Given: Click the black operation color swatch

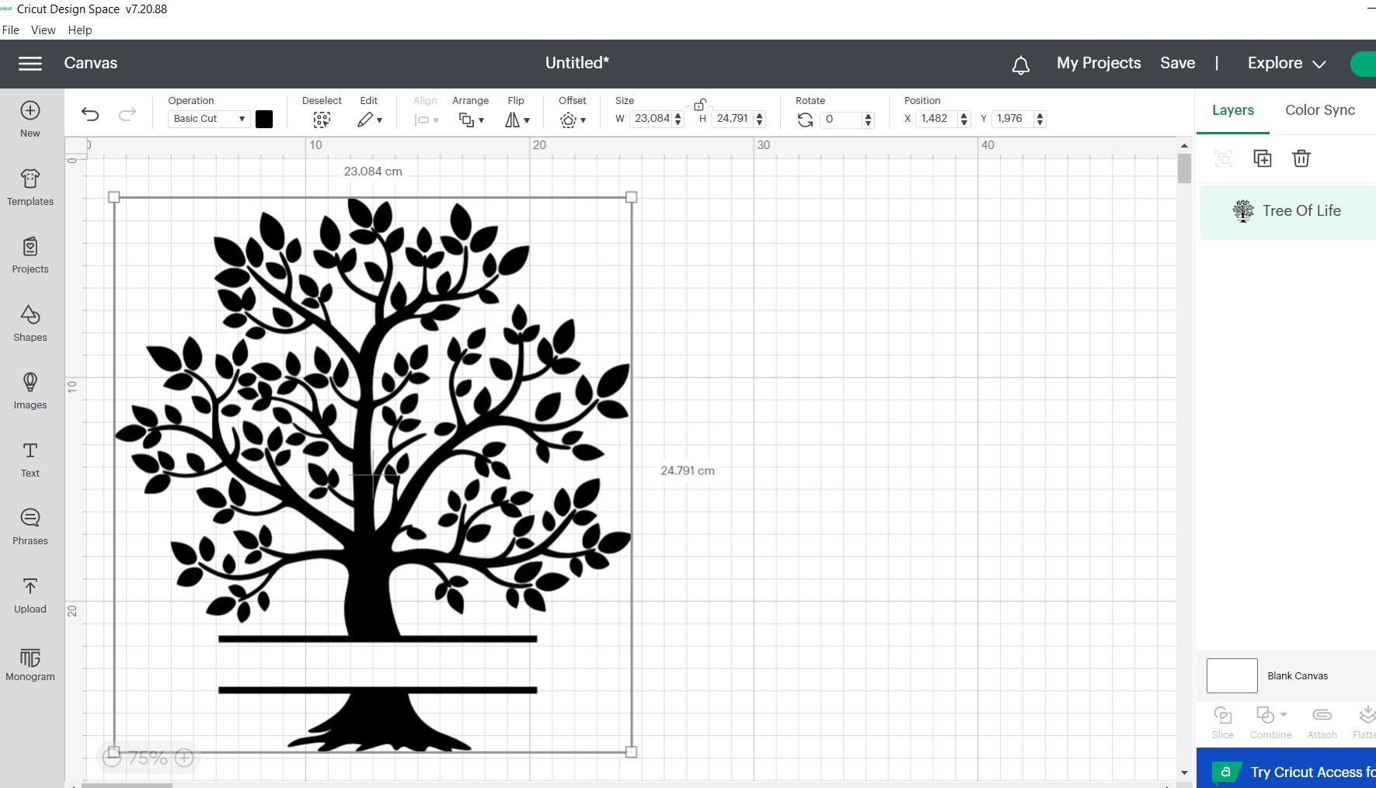Looking at the screenshot, I should click(x=264, y=118).
